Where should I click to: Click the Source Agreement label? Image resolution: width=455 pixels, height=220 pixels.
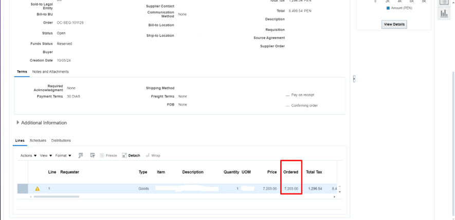pyautogui.click(x=269, y=38)
